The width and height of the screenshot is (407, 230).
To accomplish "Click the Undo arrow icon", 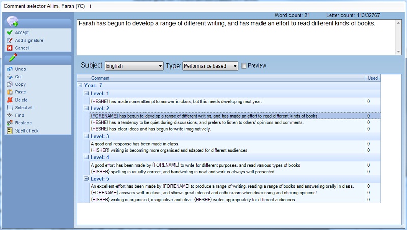I will [x=10, y=69].
